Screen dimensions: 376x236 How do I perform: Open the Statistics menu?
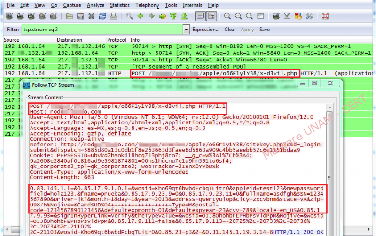[119, 5]
